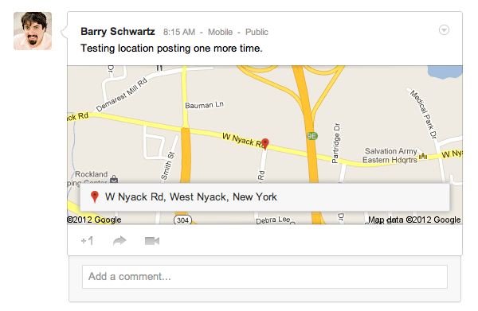Open the post options dropdown arrow
478x311 pixels.
[444, 30]
